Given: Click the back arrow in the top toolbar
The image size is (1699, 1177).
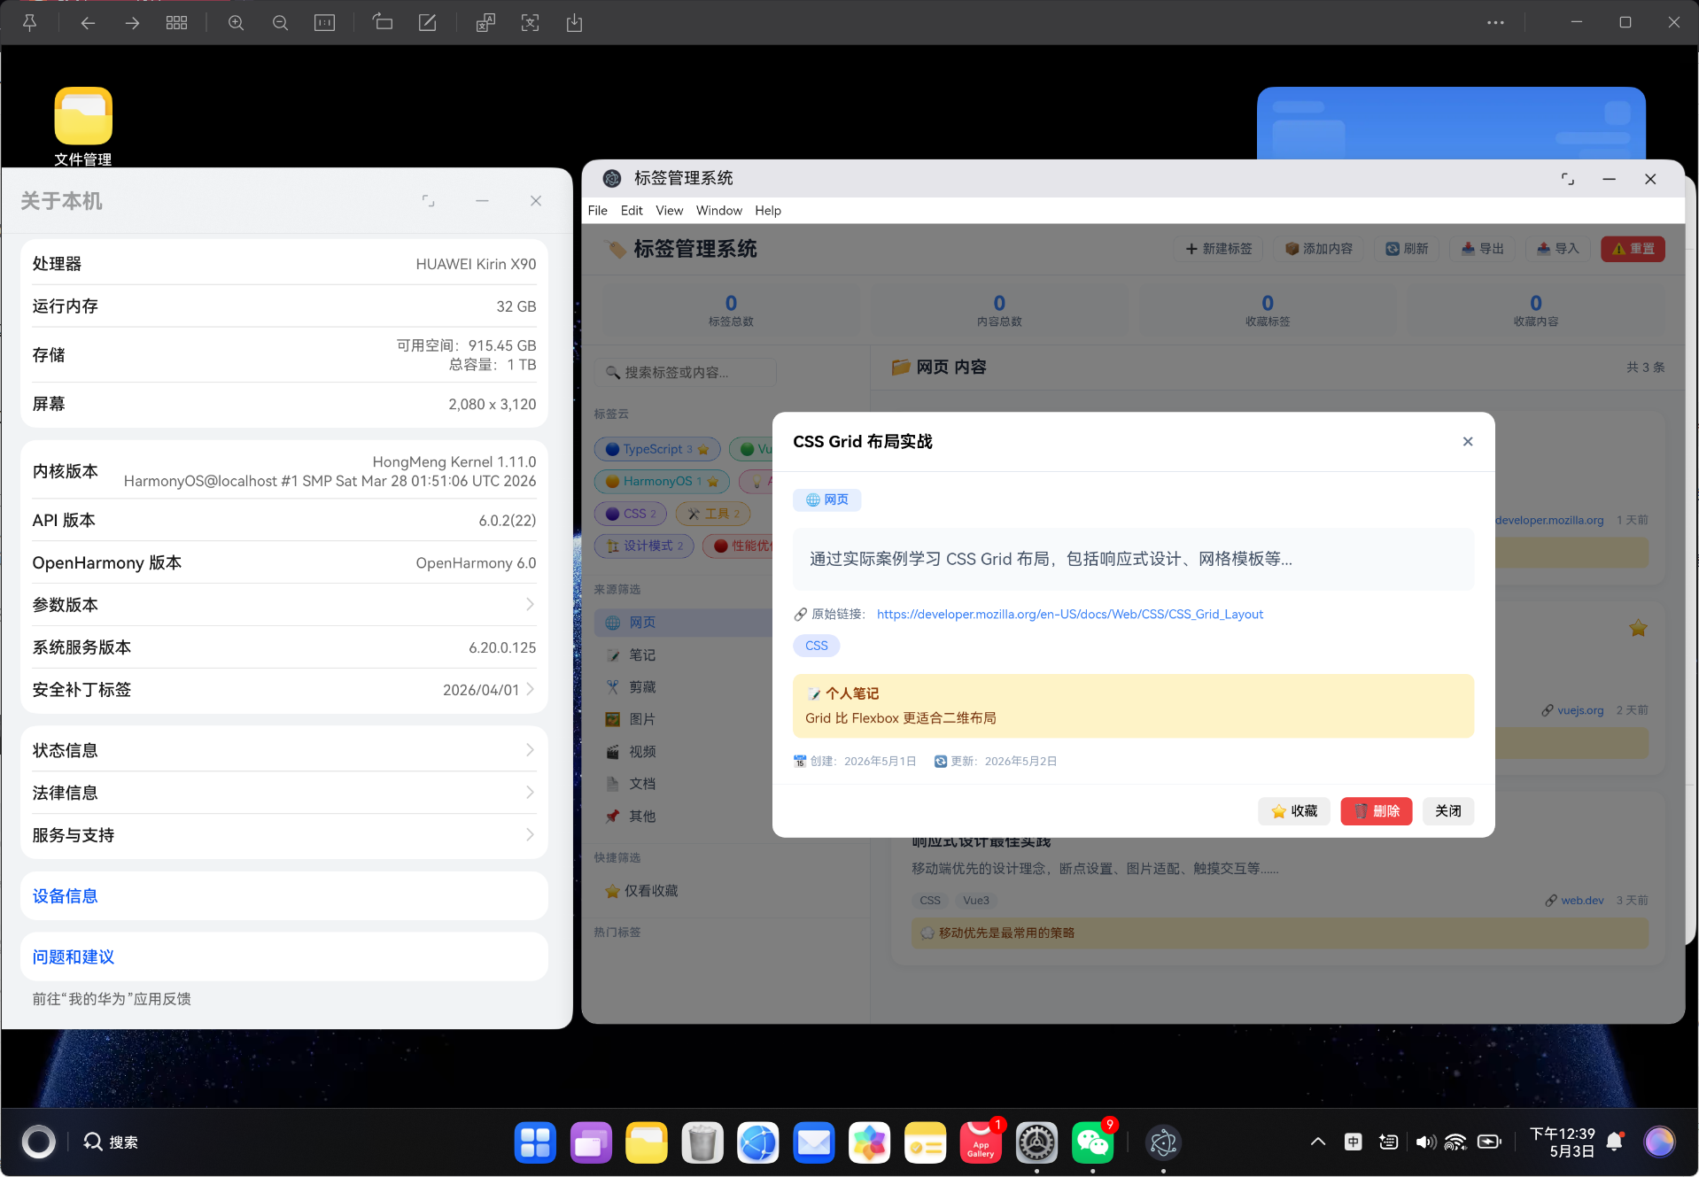Looking at the screenshot, I should point(87,23).
